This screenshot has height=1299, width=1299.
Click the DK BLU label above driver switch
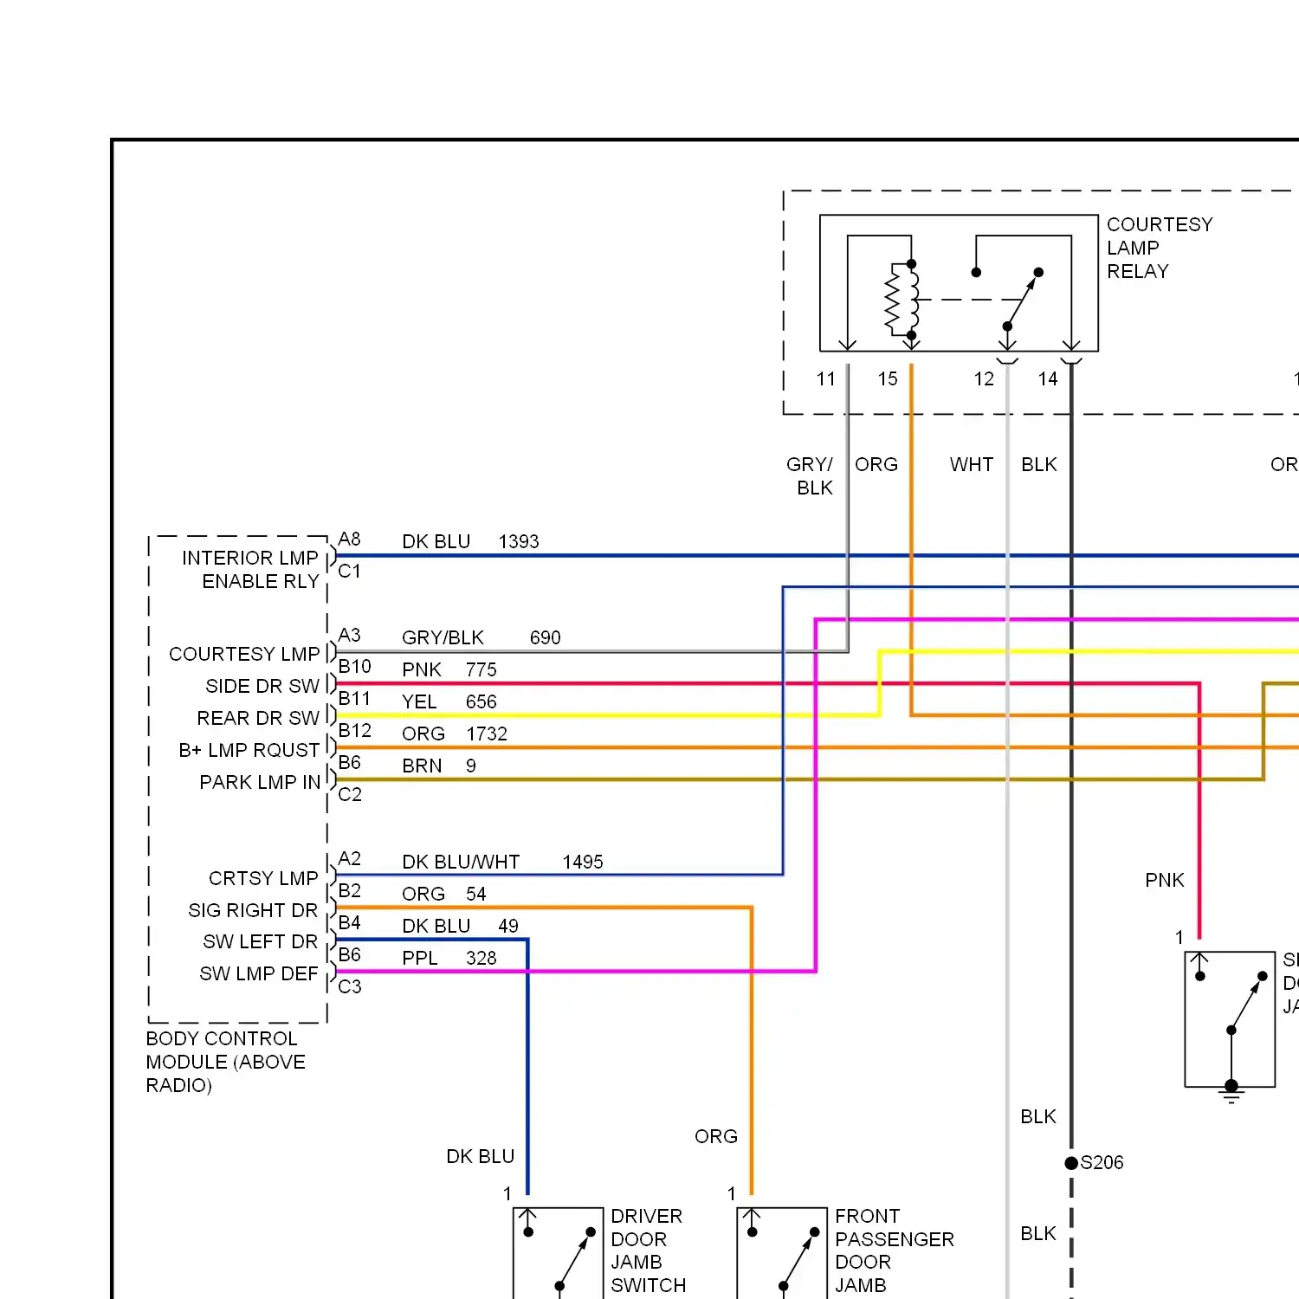tap(481, 1157)
